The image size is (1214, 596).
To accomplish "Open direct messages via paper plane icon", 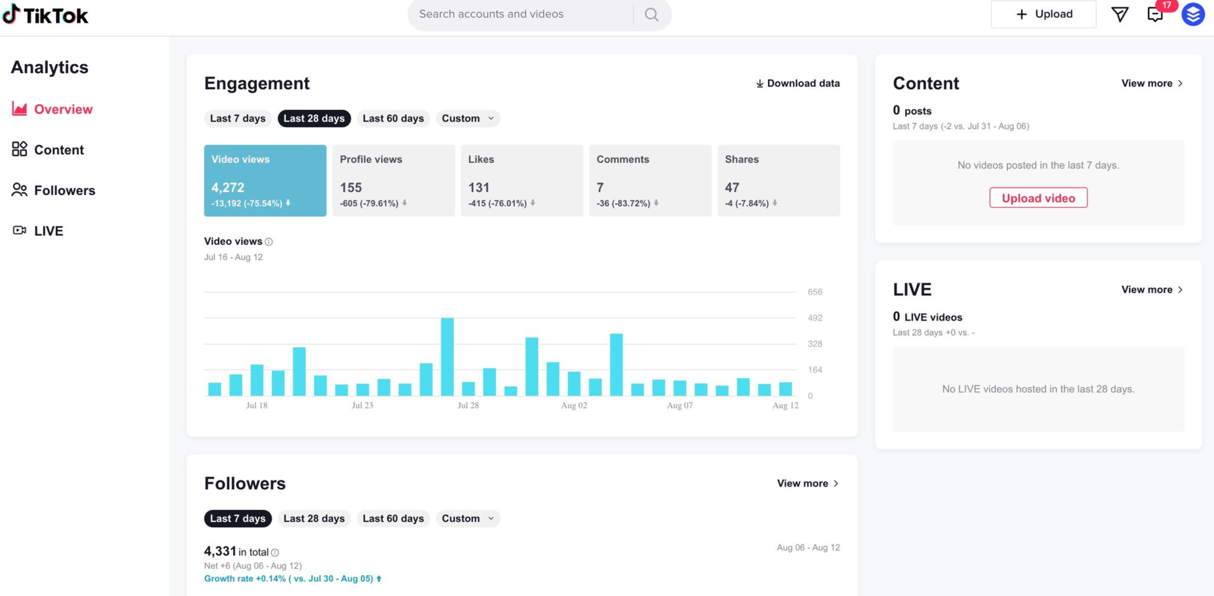I will 1120,14.
